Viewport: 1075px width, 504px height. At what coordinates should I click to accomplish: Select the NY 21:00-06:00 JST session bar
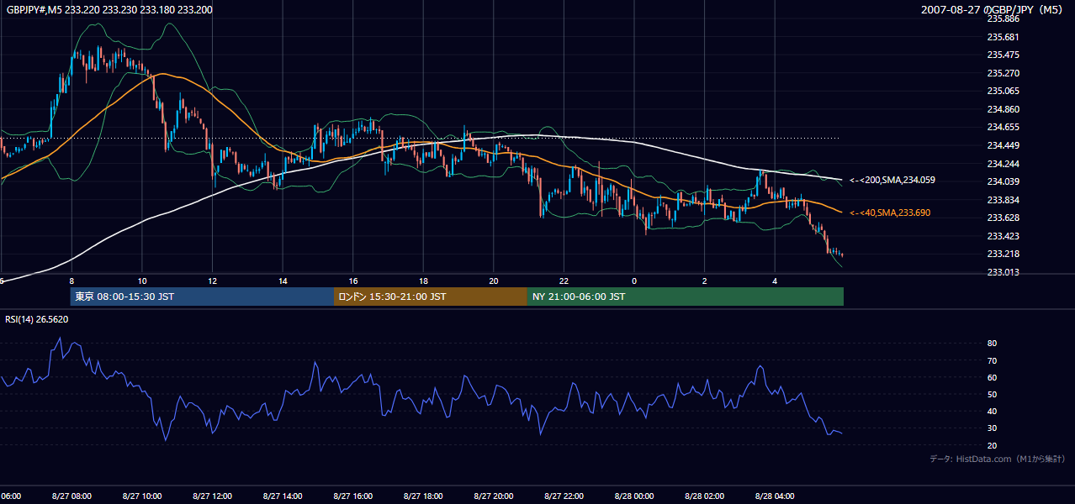point(686,297)
